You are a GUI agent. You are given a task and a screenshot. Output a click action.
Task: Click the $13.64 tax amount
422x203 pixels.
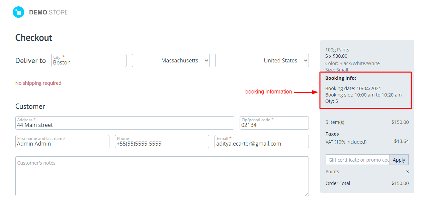click(x=401, y=141)
